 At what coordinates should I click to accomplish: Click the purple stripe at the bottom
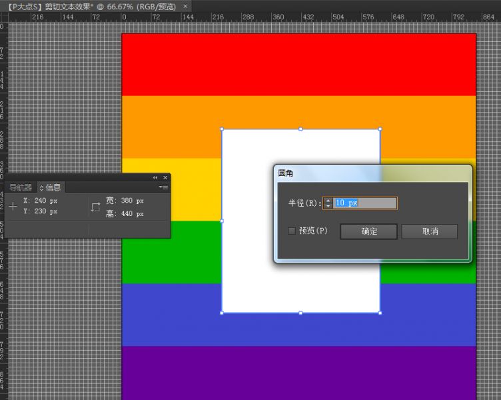click(x=298, y=372)
